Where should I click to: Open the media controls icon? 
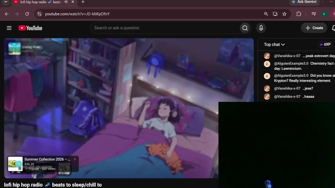point(314,14)
